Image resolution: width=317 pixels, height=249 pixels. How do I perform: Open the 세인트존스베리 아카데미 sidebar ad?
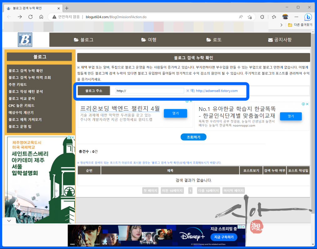[40, 179]
